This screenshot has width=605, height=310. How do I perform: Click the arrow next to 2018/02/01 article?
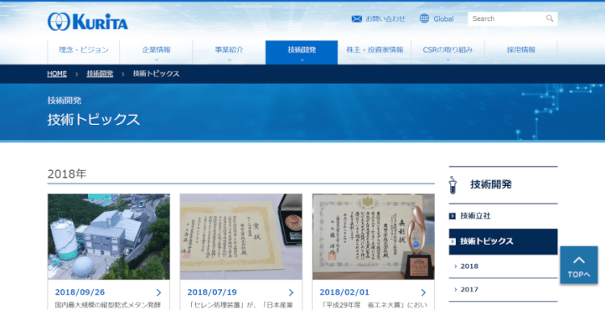(423, 292)
